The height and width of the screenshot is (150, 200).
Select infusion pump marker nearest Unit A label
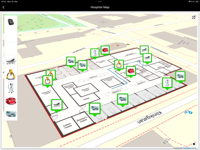(71, 62)
